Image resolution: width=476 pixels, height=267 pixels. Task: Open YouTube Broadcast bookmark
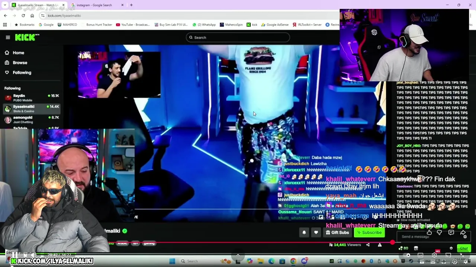(x=133, y=25)
